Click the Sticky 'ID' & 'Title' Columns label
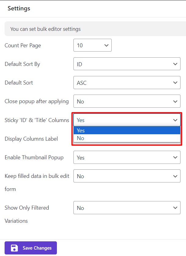The image size is (186, 256). pyautogui.click(x=37, y=120)
